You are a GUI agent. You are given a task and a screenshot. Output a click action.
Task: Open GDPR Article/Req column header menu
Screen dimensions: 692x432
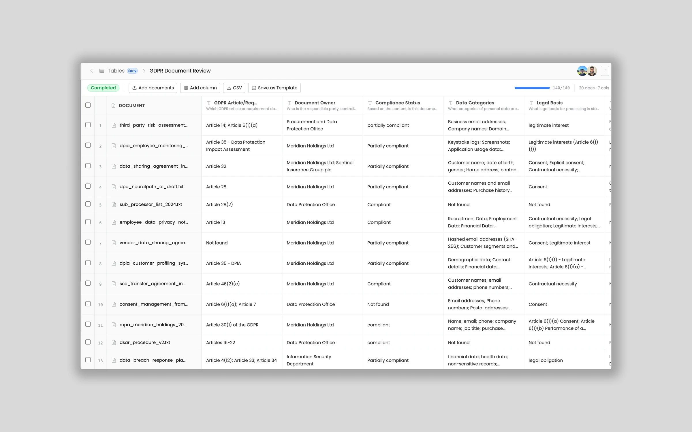[x=235, y=103]
